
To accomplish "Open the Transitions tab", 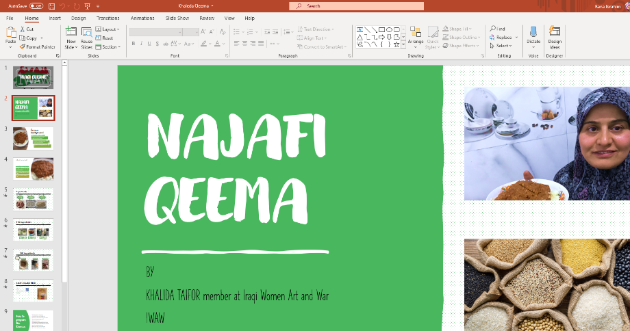I will pyautogui.click(x=108, y=18).
